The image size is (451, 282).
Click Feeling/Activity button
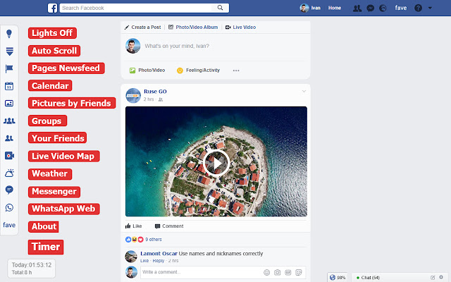[199, 70]
